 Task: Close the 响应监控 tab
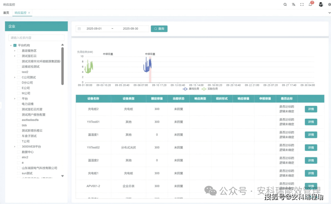click(29, 13)
